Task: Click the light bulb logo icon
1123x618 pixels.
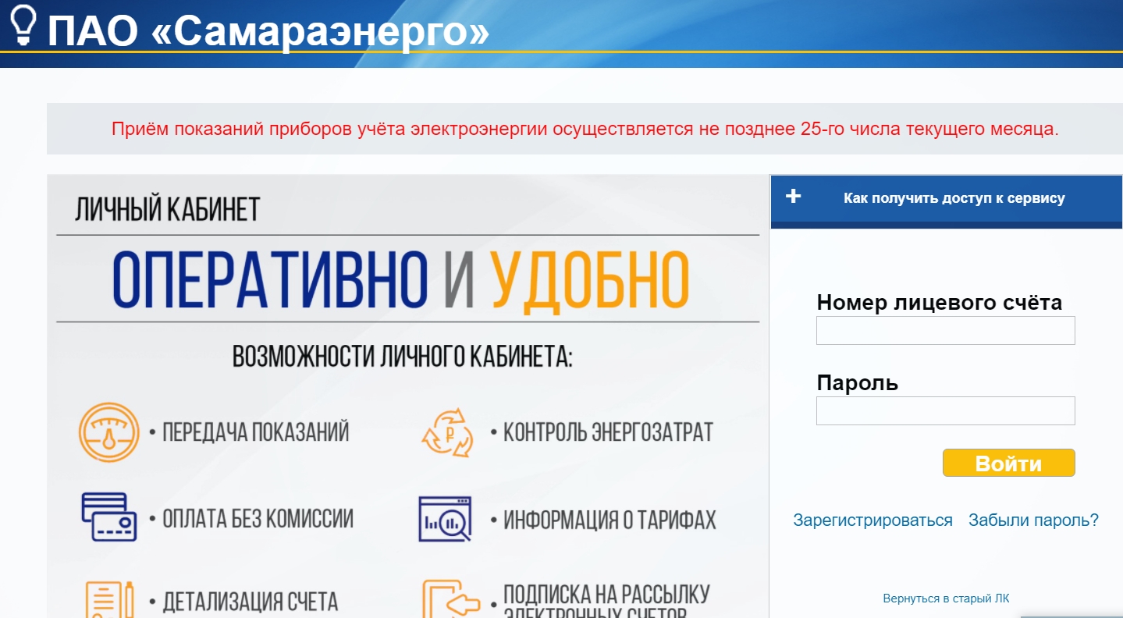Action: click(23, 24)
